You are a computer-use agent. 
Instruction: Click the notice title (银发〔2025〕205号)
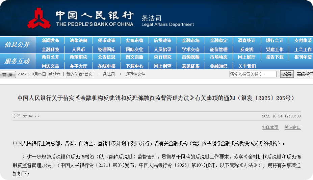click(157, 98)
